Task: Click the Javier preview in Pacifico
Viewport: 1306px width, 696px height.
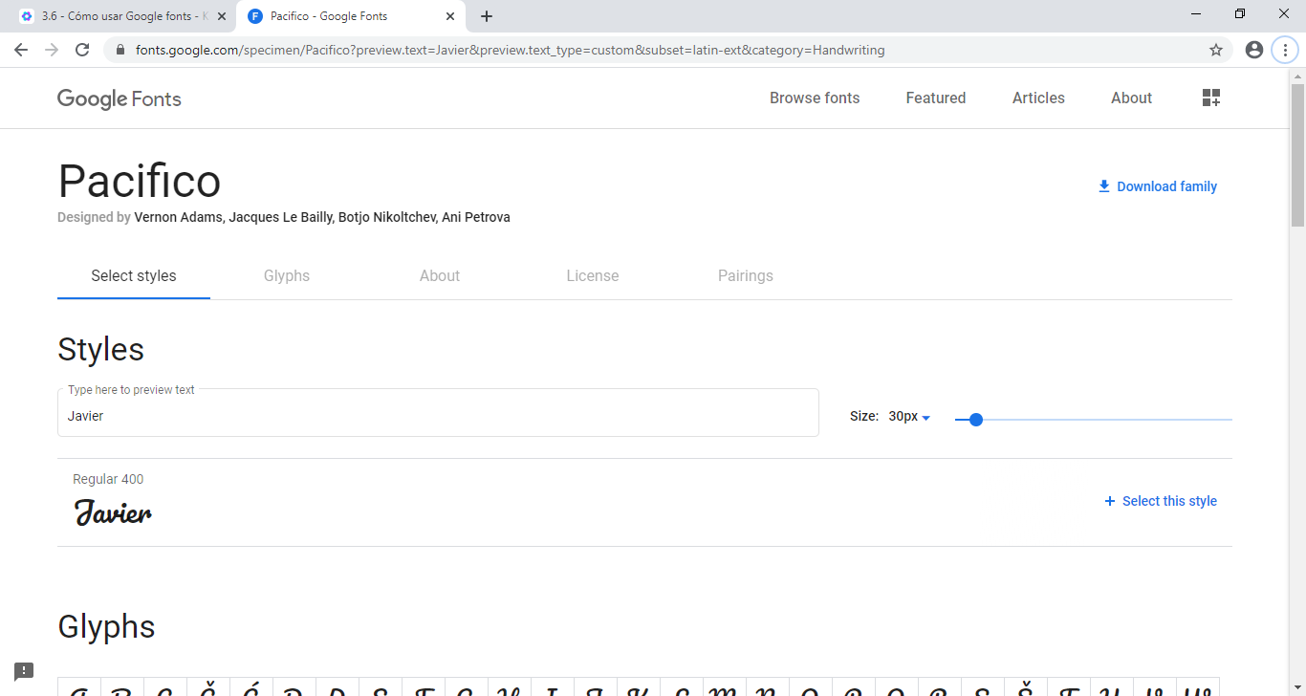Action: [113, 513]
